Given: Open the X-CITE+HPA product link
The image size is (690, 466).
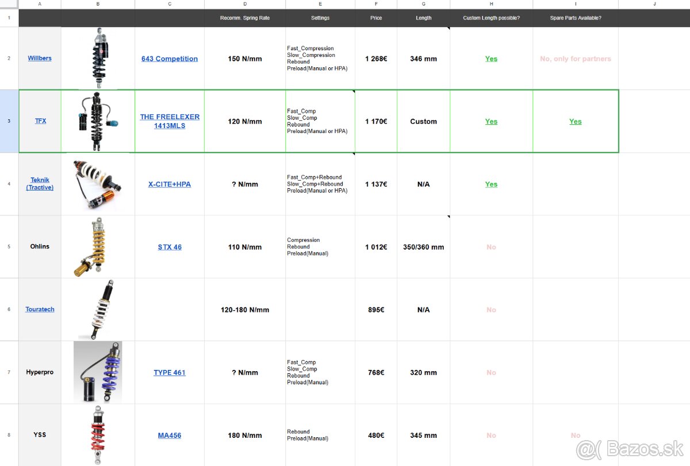Looking at the screenshot, I should tap(170, 184).
